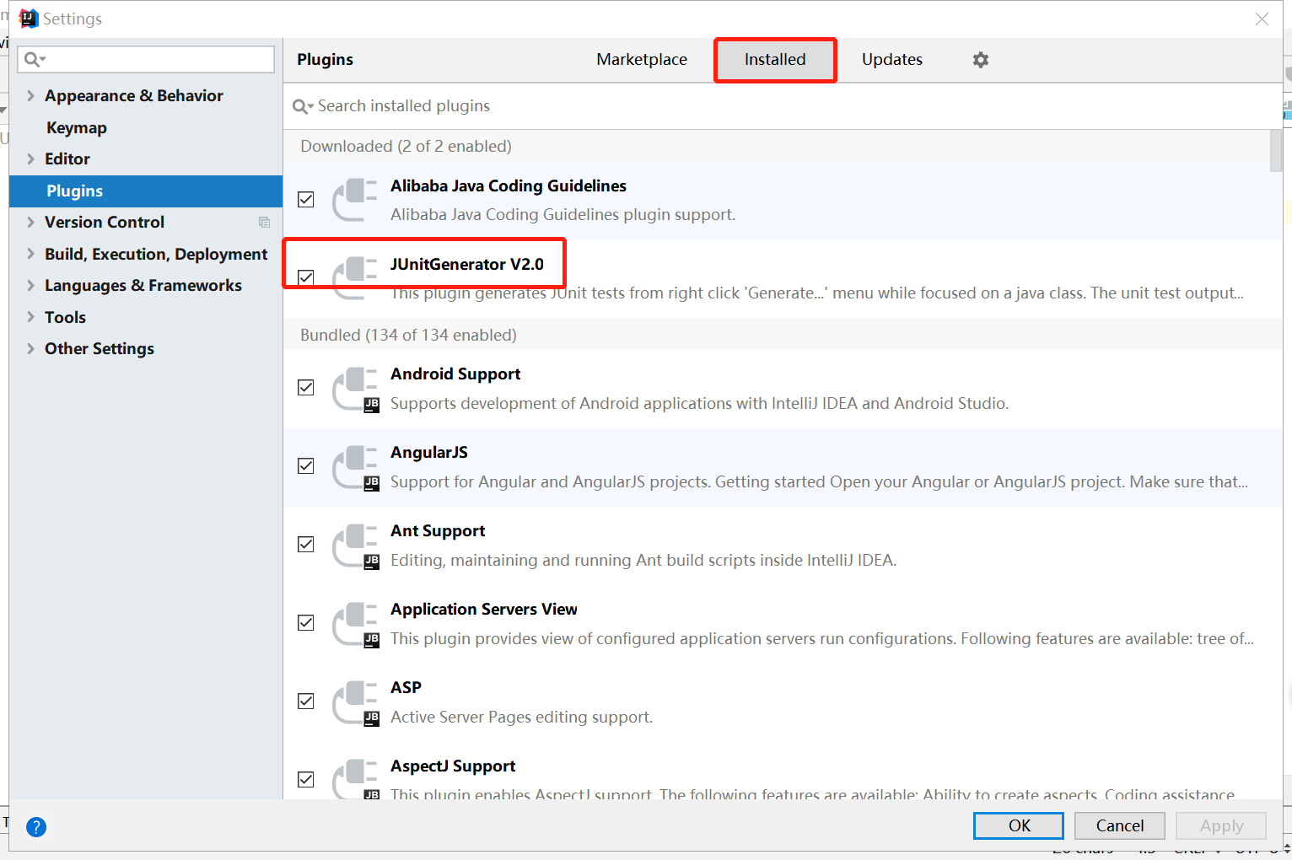Click the AspectJ Support plugin title
Viewport: 1292px width, 860px height.
point(453,766)
